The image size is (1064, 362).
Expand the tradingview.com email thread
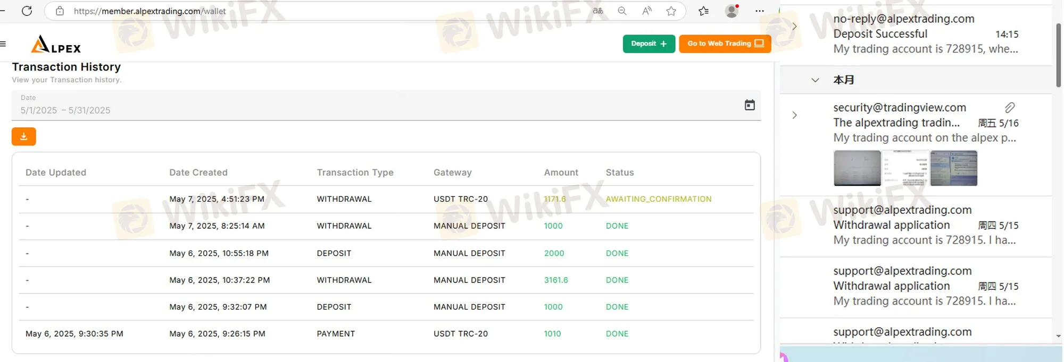(794, 115)
